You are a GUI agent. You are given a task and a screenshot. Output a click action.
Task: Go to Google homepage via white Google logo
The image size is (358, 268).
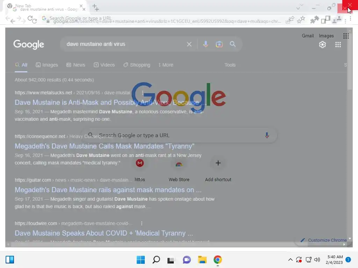click(x=29, y=44)
